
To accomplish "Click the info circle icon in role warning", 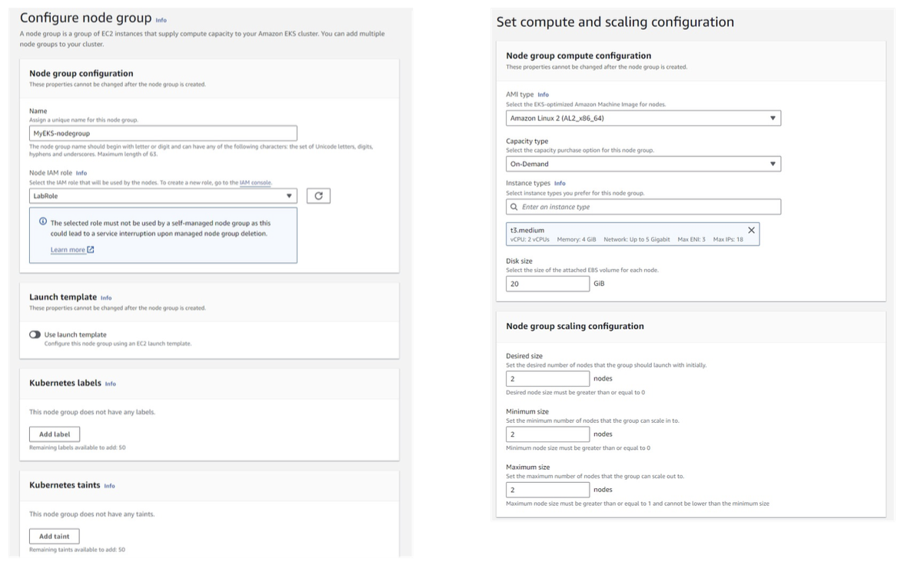I will click(x=42, y=222).
